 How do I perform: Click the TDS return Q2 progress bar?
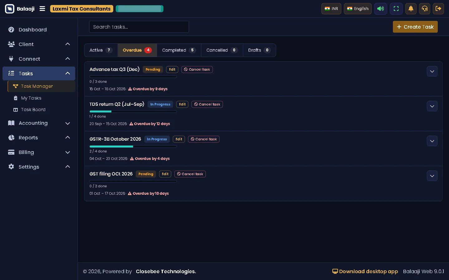click(133, 111)
